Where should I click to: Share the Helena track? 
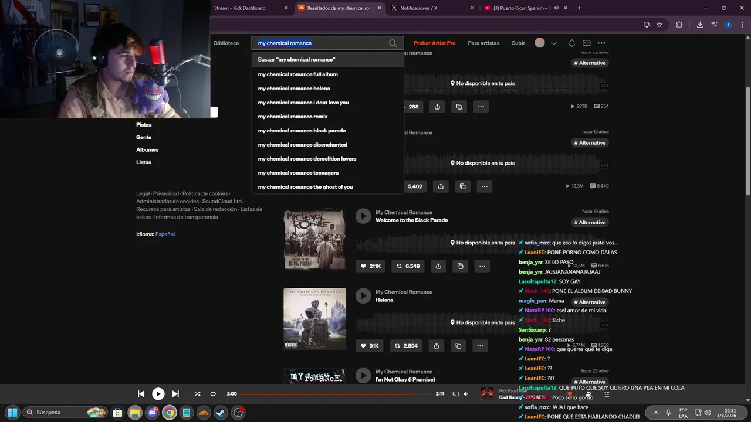tap(437, 346)
